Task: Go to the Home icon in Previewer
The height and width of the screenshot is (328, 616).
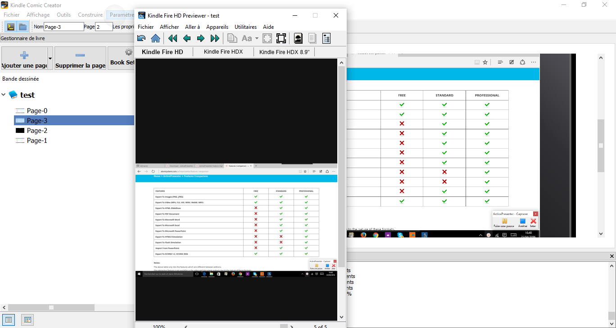Action: (x=155, y=38)
